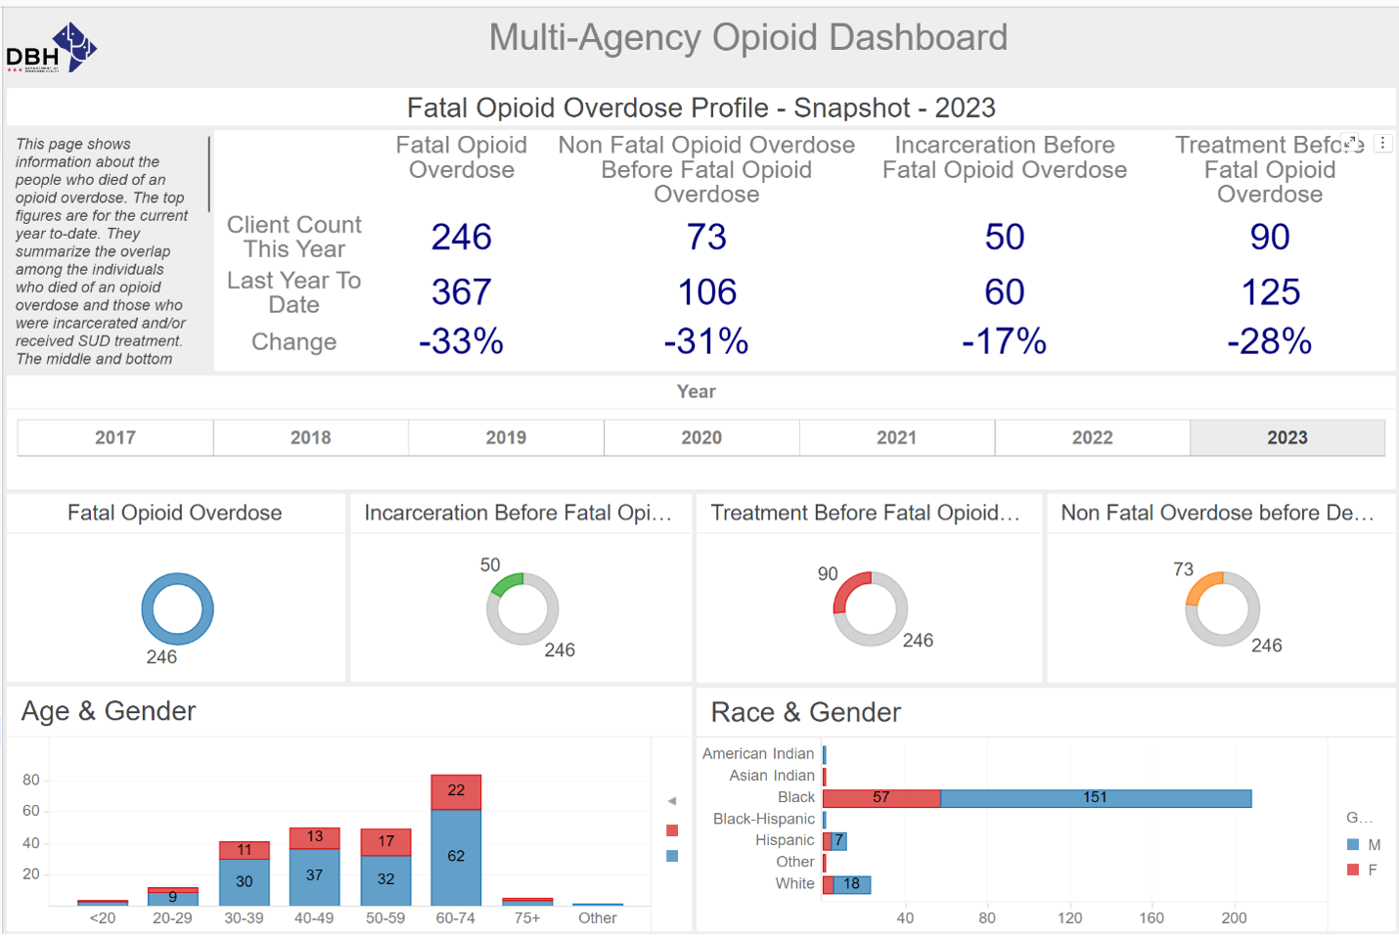Collapse the Age & Gender chart legend
The height and width of the screenshot is (938, 1399).
672,799
